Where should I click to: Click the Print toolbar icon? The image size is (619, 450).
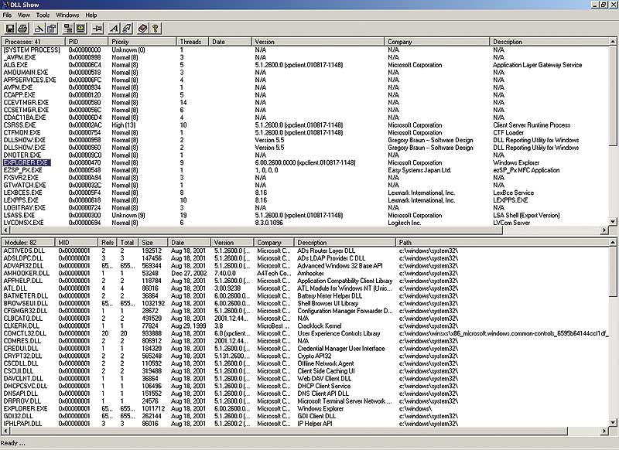click(23, 29)
